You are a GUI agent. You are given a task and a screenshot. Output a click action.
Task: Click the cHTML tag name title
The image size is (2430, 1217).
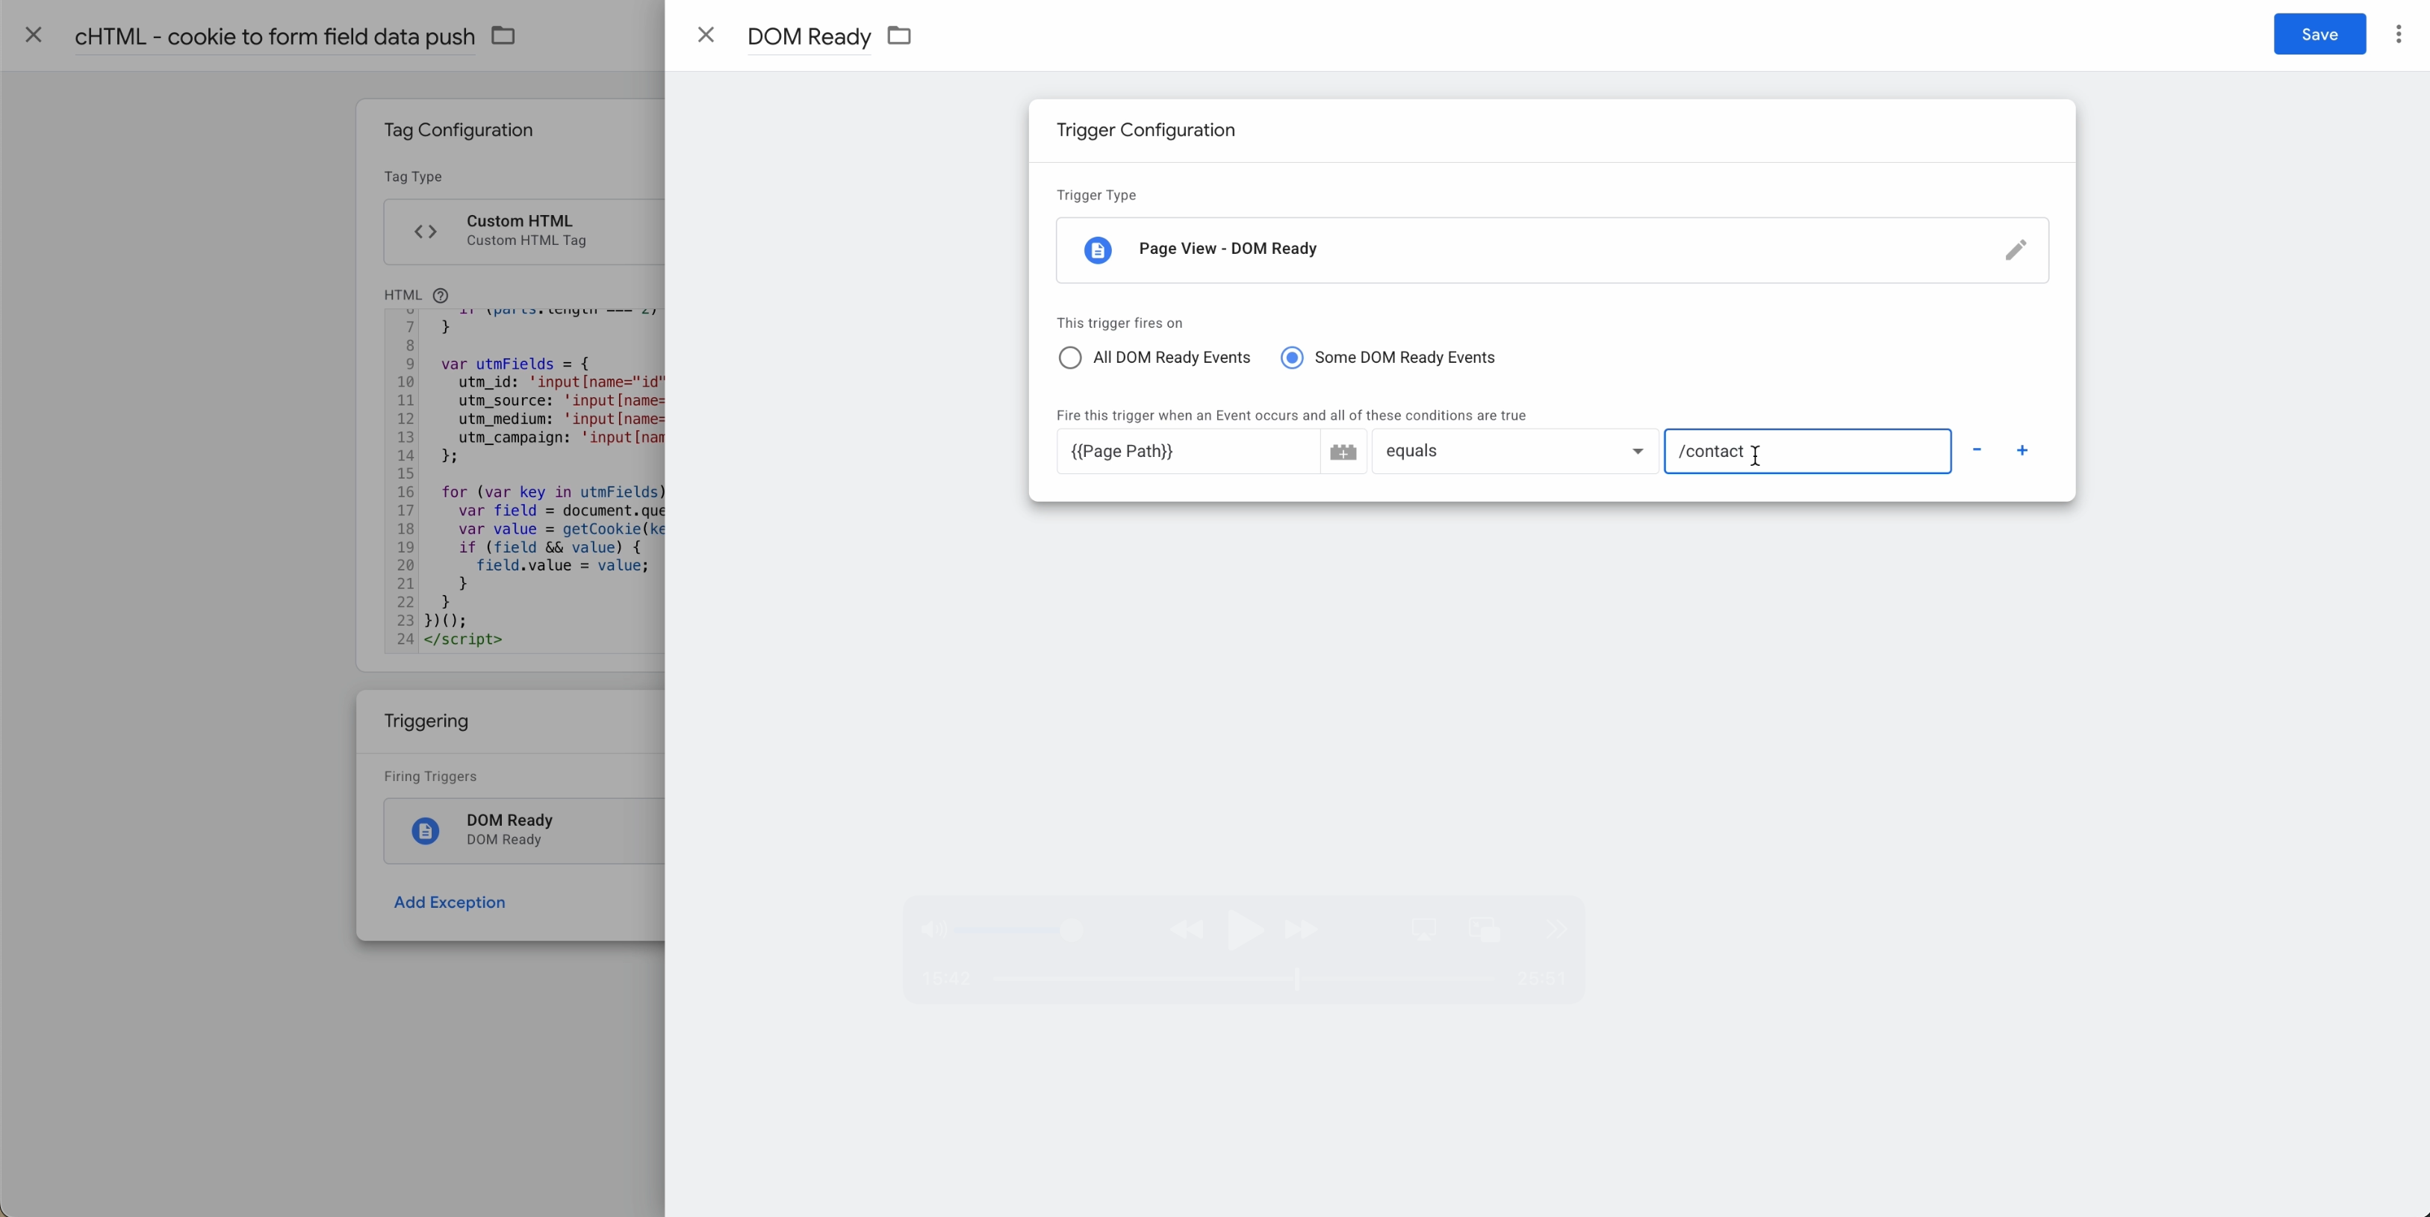click(x=275, y=36)
